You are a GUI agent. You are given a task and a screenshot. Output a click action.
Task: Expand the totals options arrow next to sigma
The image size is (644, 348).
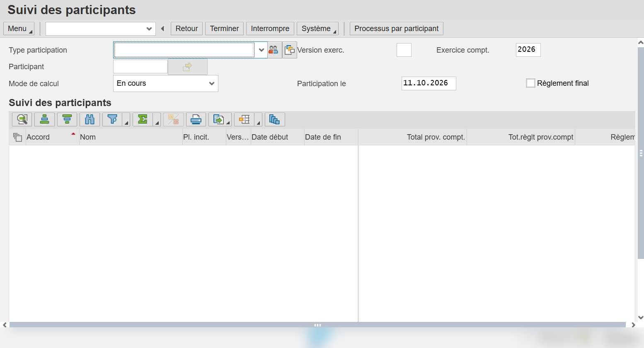(x=157, y=120)
